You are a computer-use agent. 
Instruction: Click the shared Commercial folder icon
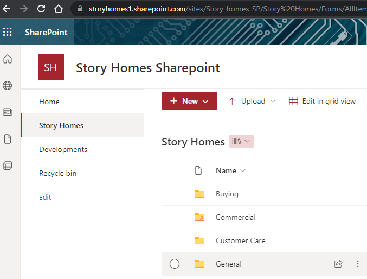coord(199,217)
